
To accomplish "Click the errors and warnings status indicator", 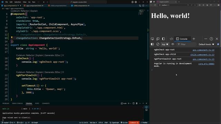I will [20, 123].
